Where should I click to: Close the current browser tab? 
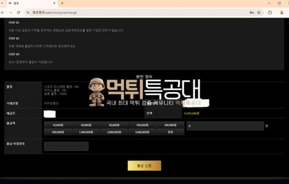[x=54, y=3]
